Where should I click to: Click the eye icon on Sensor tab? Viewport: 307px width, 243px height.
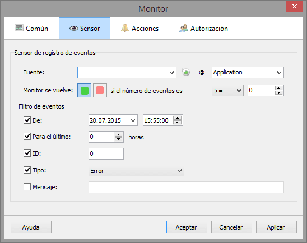tap(74, 29)
